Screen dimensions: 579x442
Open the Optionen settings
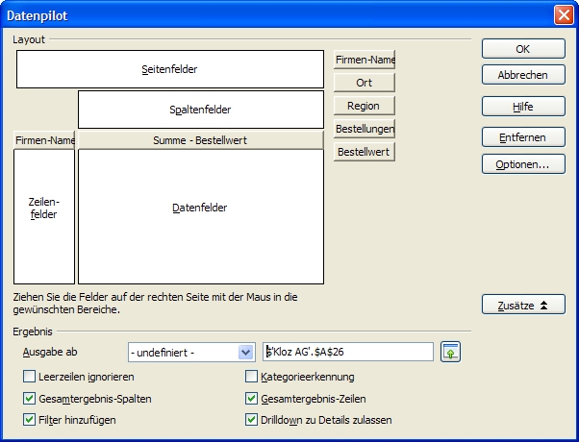523,164
